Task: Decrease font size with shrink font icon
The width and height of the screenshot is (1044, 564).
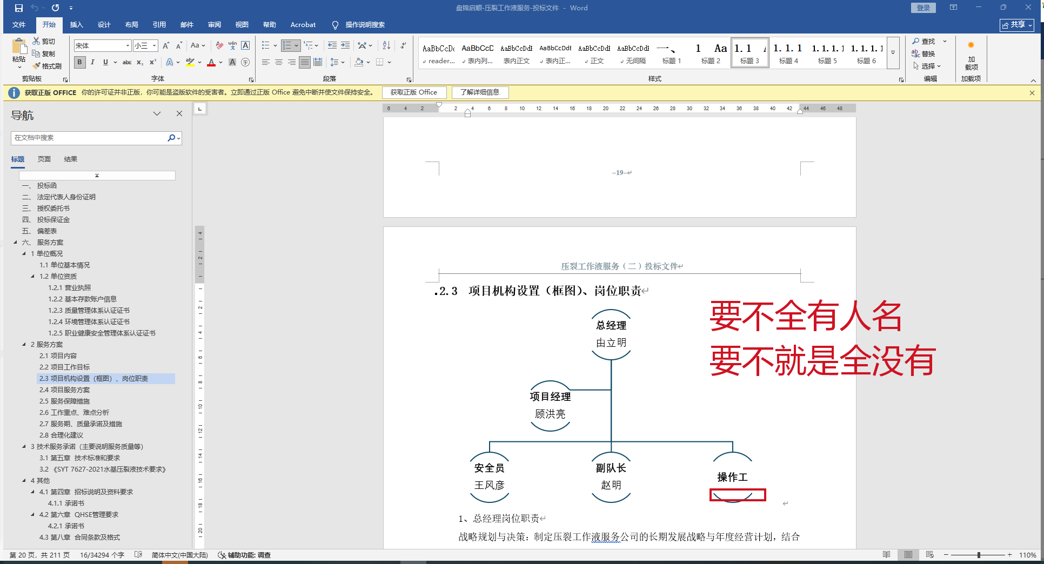Action: click(x=179, y=45)
